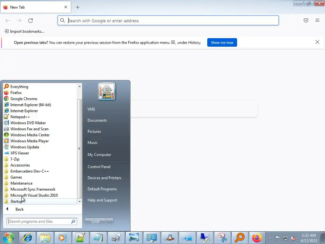Open the Snipping Tool scissors icon on taskbar
325x244 pixels.
222,238
